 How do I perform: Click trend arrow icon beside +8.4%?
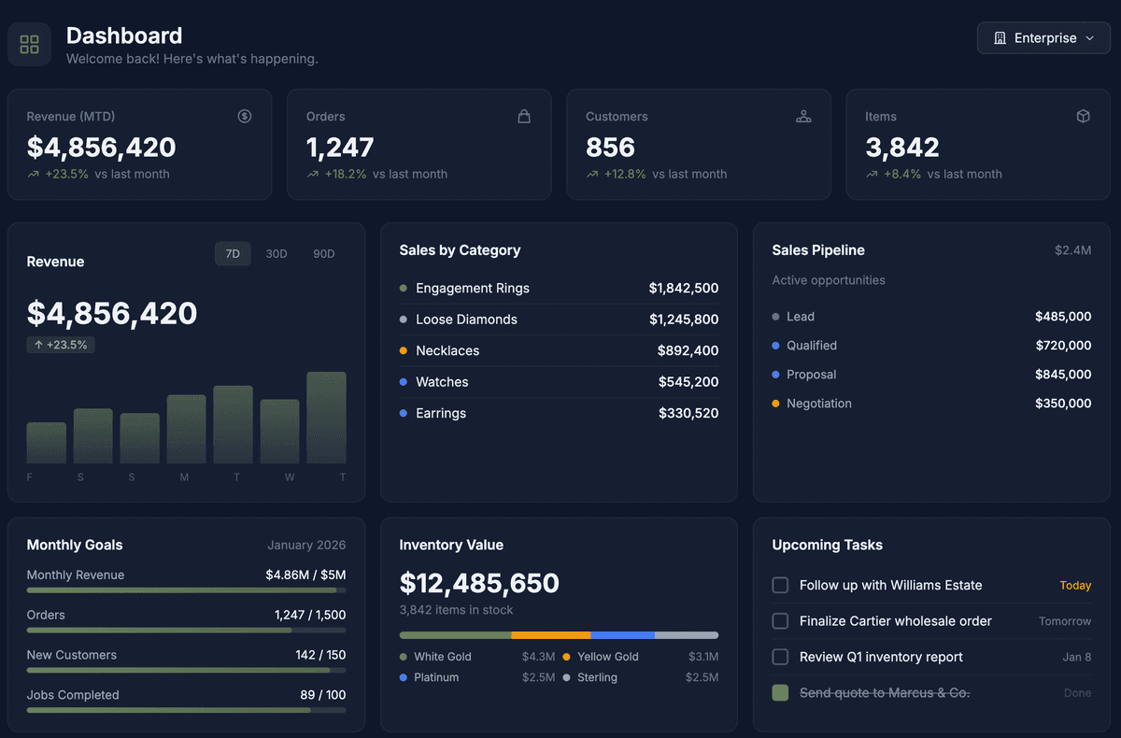pos(872,174)
